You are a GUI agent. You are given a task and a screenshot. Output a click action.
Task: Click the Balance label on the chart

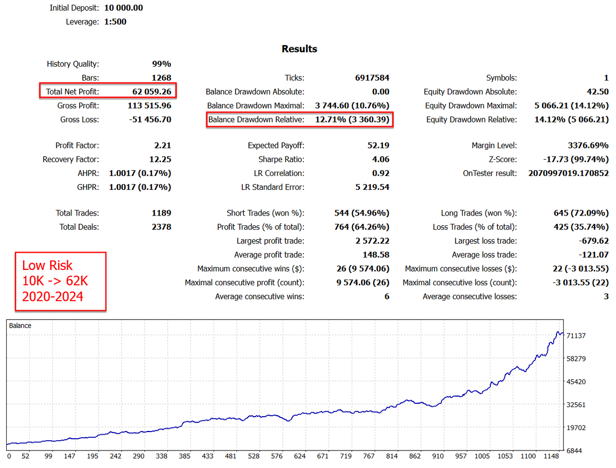(x=20, y=326)
